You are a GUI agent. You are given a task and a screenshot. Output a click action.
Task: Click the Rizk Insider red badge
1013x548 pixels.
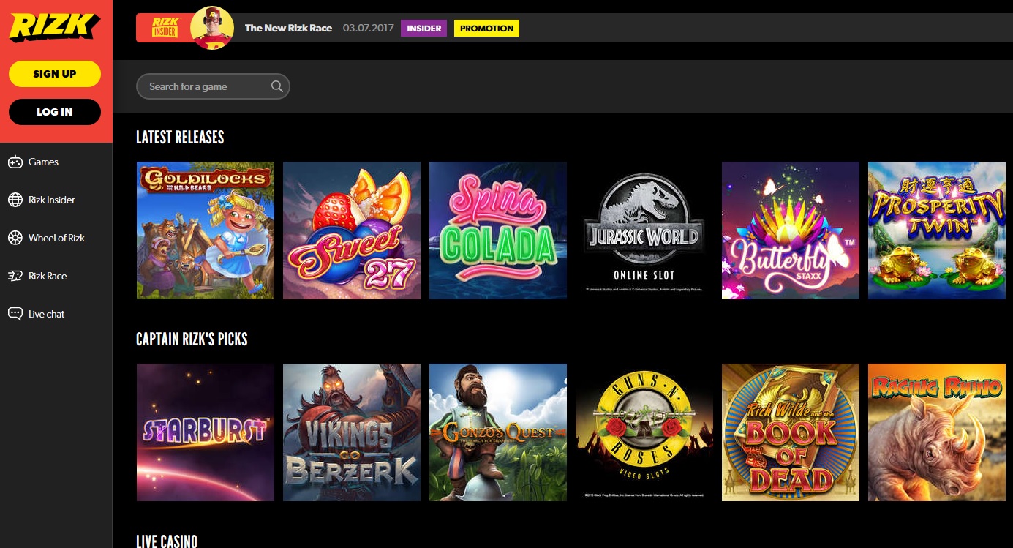tap(167, 28)
